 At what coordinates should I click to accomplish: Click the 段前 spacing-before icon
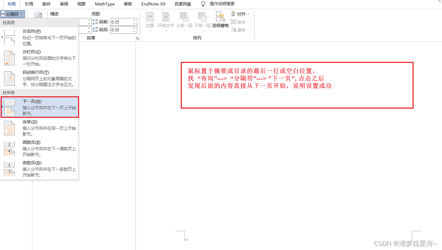96,22
